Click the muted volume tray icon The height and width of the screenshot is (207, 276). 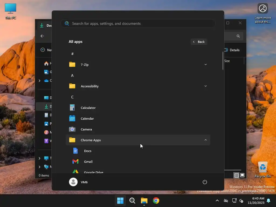tap(241, 201)
